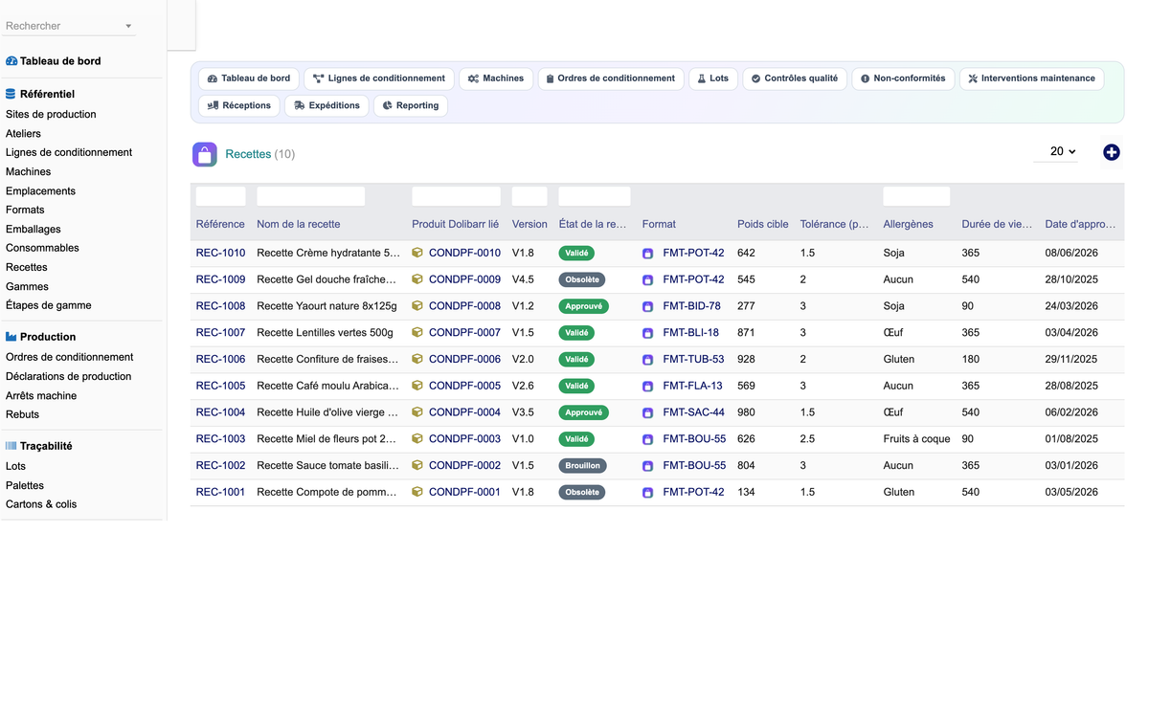Open the Interventions maintenance tab
Image resolution: width=1149 pixels, height=711 pixels.
click(1031, 78)
